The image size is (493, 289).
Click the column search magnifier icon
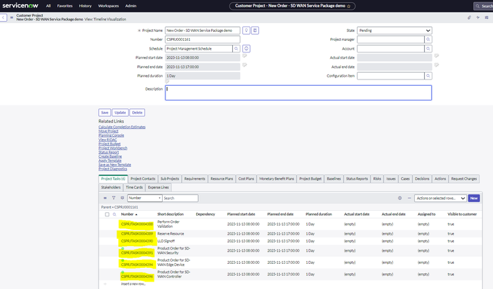click(x=115, y=214)
